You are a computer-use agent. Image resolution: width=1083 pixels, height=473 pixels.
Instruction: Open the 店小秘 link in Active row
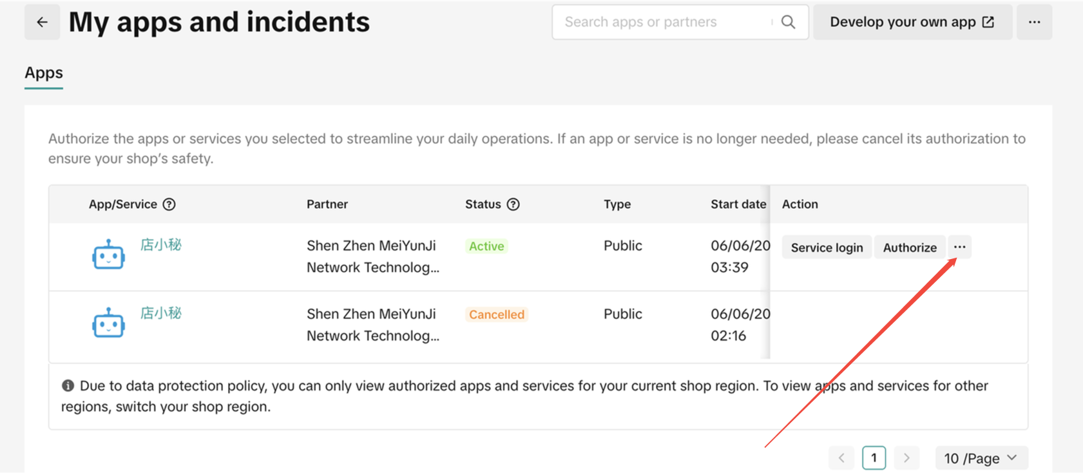pyautogui.click(x=161, y=245)
